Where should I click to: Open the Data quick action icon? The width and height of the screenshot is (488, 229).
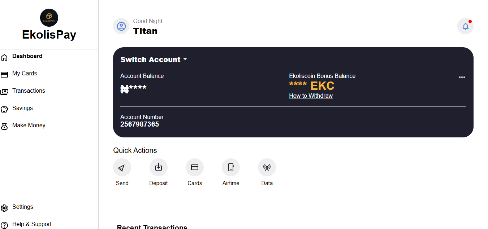[267, 167]
